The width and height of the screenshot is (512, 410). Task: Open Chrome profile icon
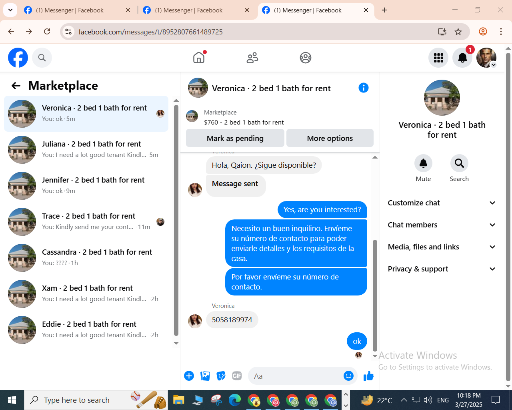tap(483, 32)
